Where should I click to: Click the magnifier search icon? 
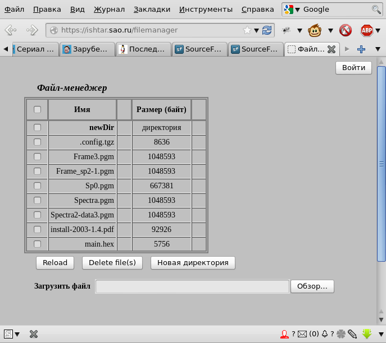tap(376, 10)
